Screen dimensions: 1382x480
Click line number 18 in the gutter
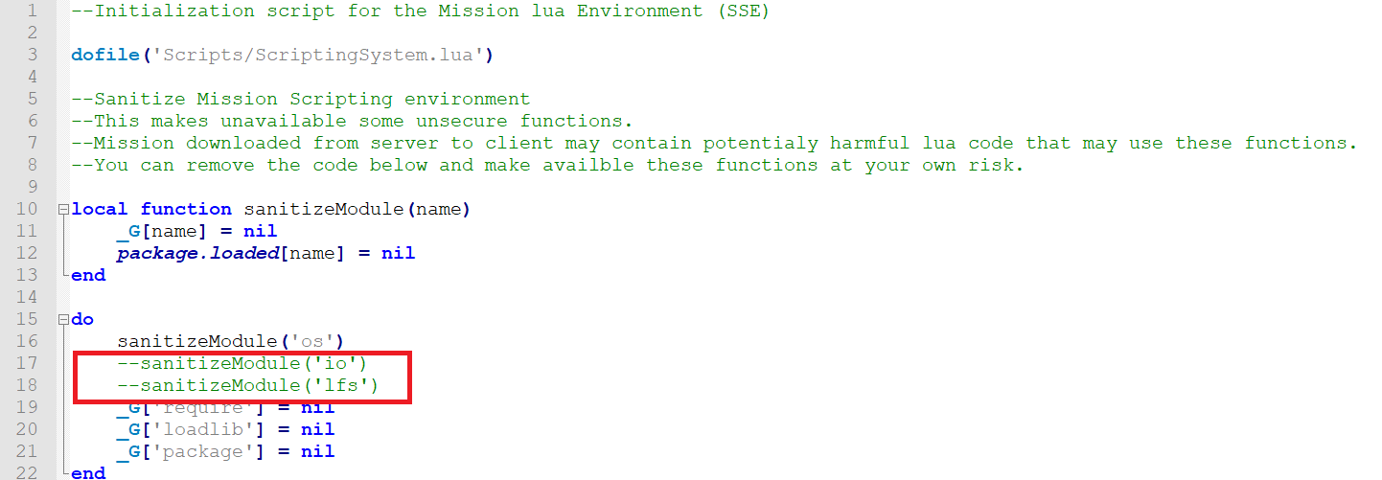pos(27,386)
